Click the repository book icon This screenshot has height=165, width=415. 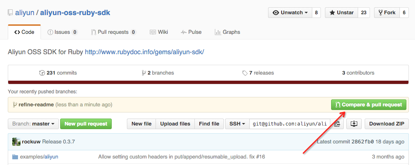(x=10, y=13)
